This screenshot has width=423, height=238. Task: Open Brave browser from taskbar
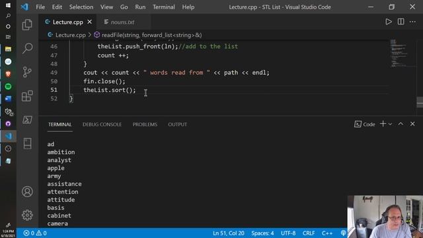(8, 74)
